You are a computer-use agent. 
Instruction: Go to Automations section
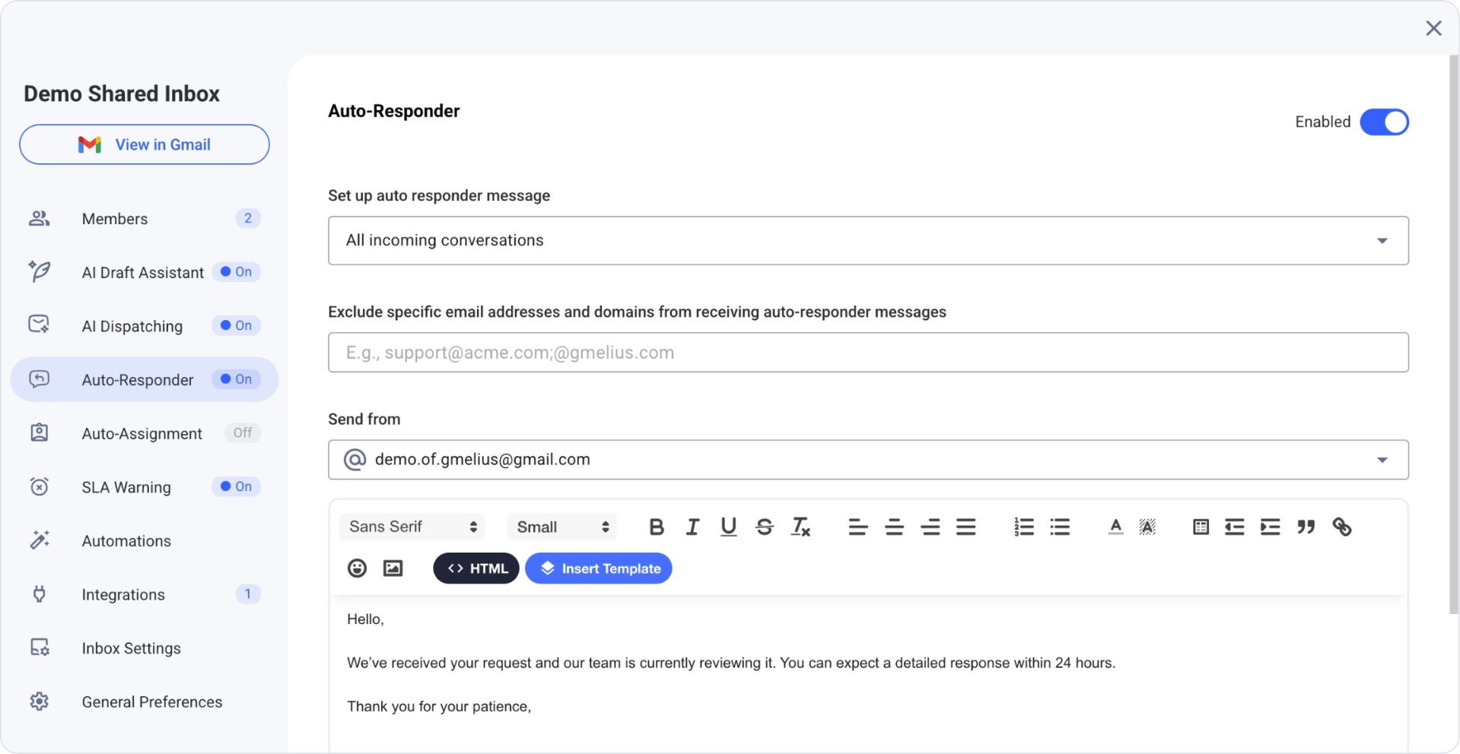145,541
